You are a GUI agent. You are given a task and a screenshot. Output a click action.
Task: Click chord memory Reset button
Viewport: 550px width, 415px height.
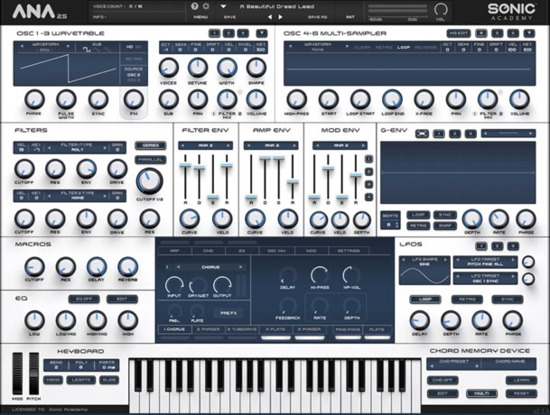point(521,393)
